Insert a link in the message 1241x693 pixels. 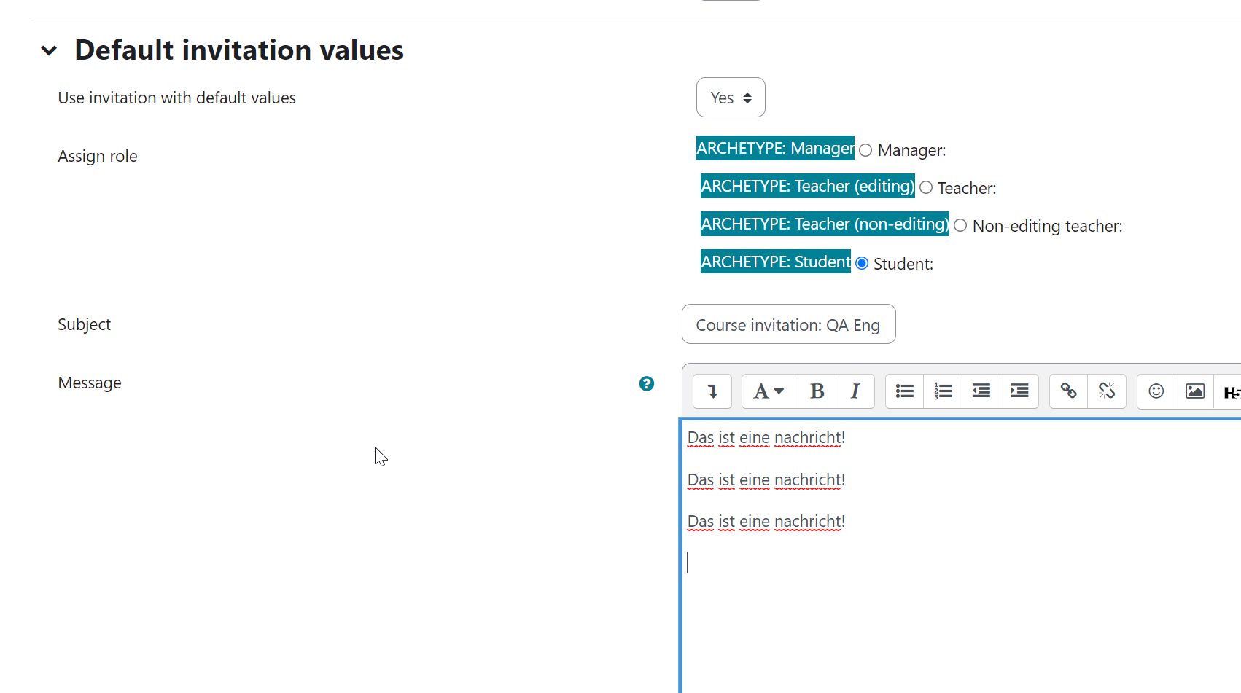1069,391
